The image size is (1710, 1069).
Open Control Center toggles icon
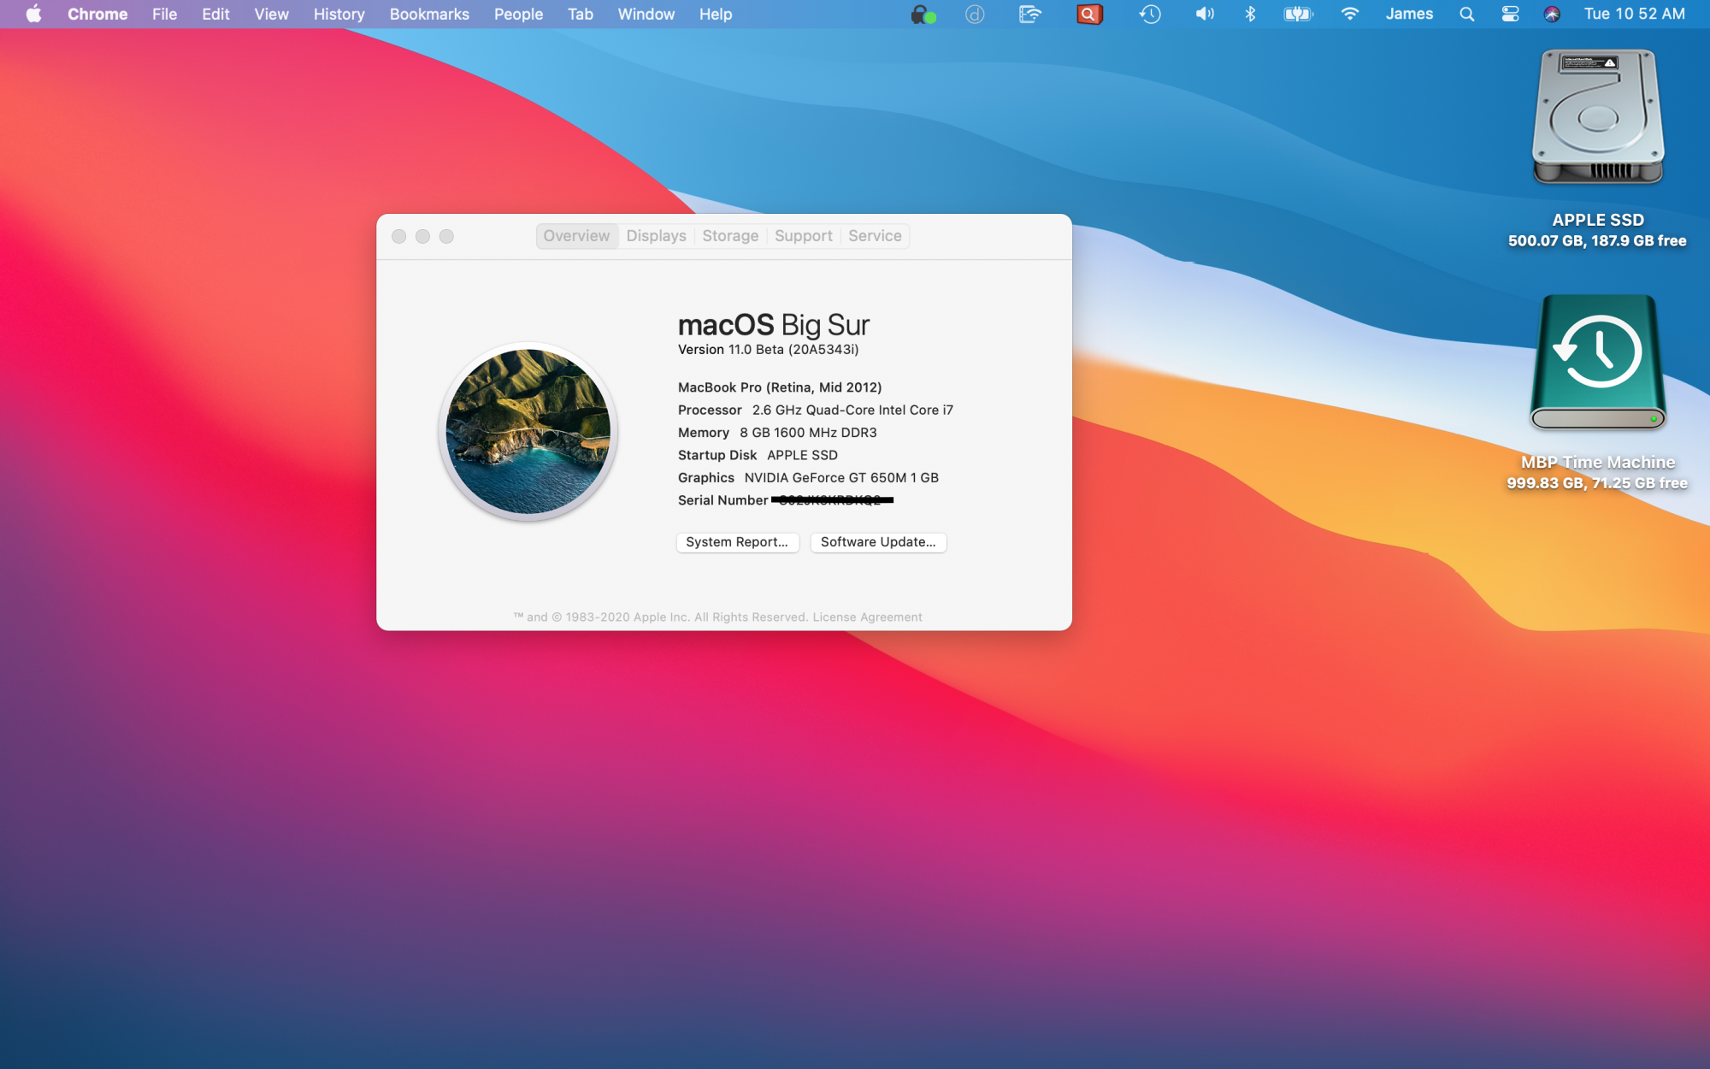pyautogui.click(x=1510, y=14)
